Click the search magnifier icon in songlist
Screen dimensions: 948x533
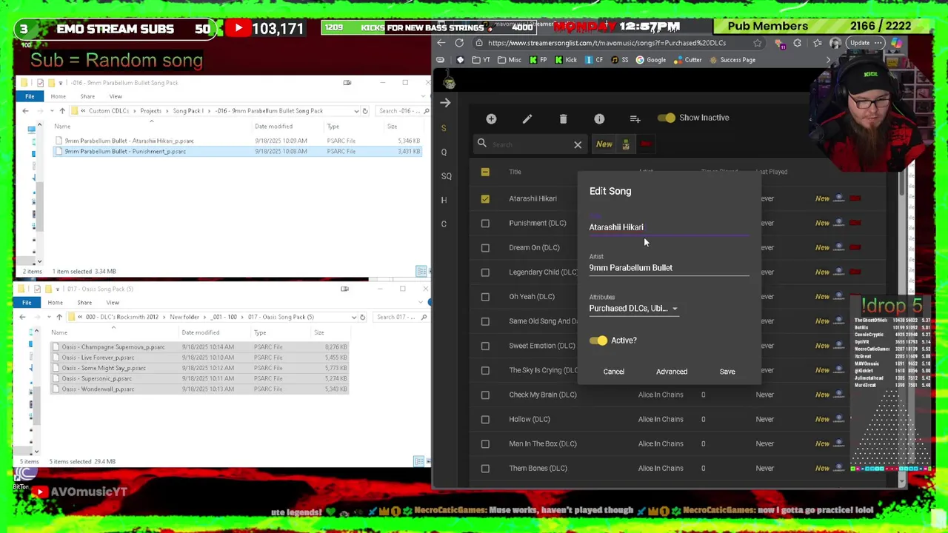point(482,144)
